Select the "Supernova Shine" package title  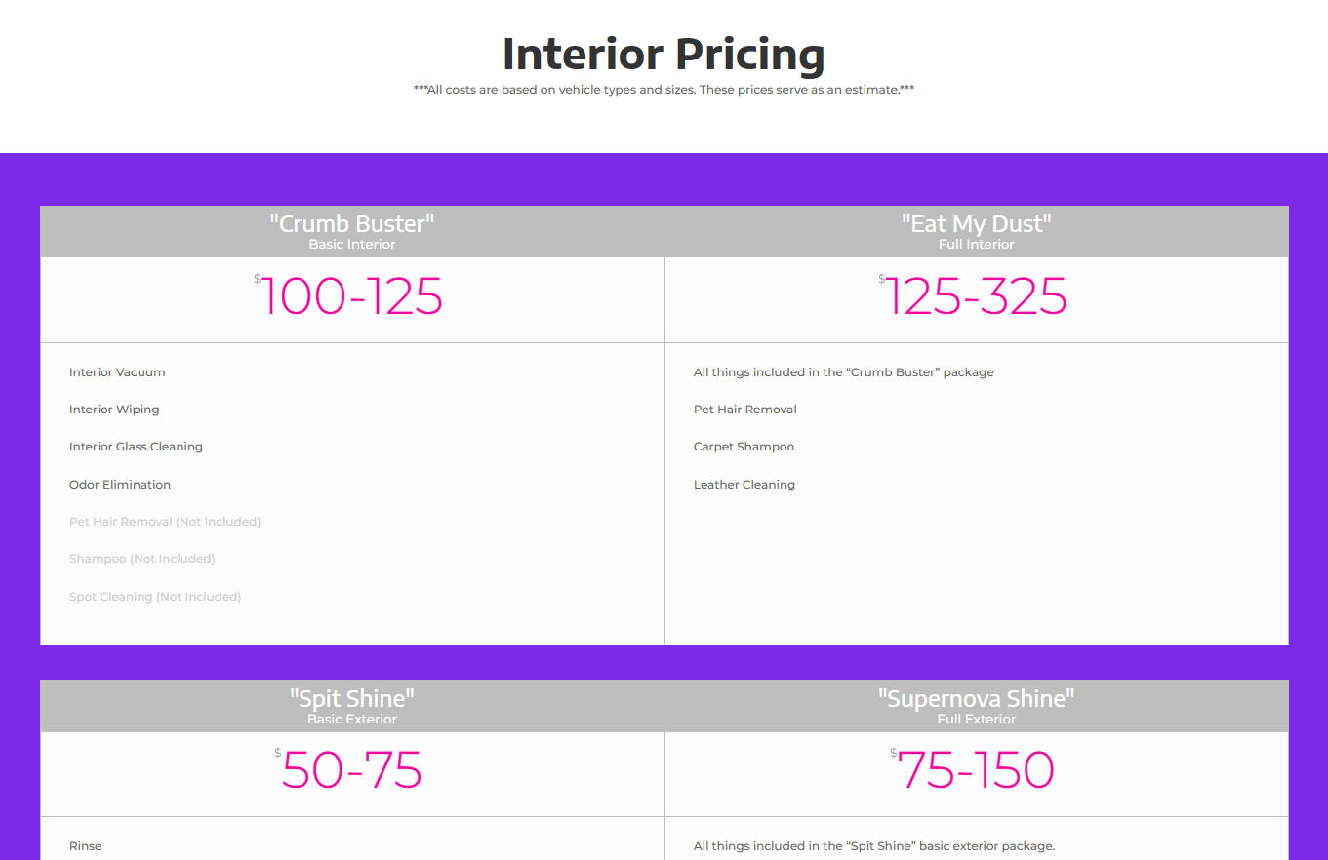(x=977, y=698)
